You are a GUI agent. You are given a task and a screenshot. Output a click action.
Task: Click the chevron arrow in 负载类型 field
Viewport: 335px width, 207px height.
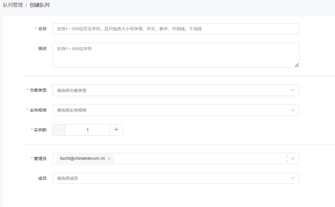pos(293,90)
